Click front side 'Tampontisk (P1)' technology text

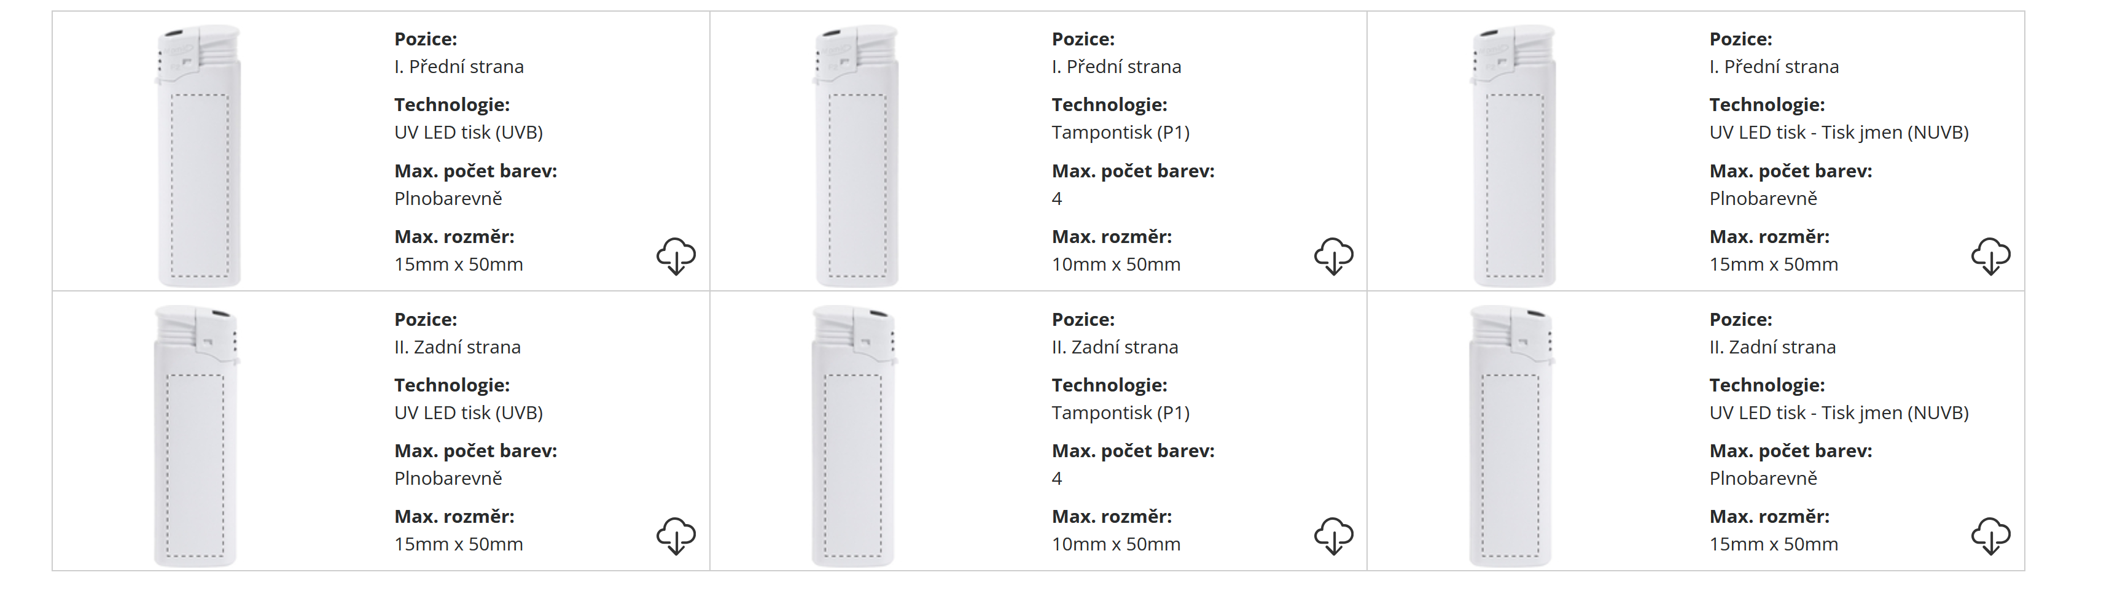pyautogui.click(x=1120, y=132)
